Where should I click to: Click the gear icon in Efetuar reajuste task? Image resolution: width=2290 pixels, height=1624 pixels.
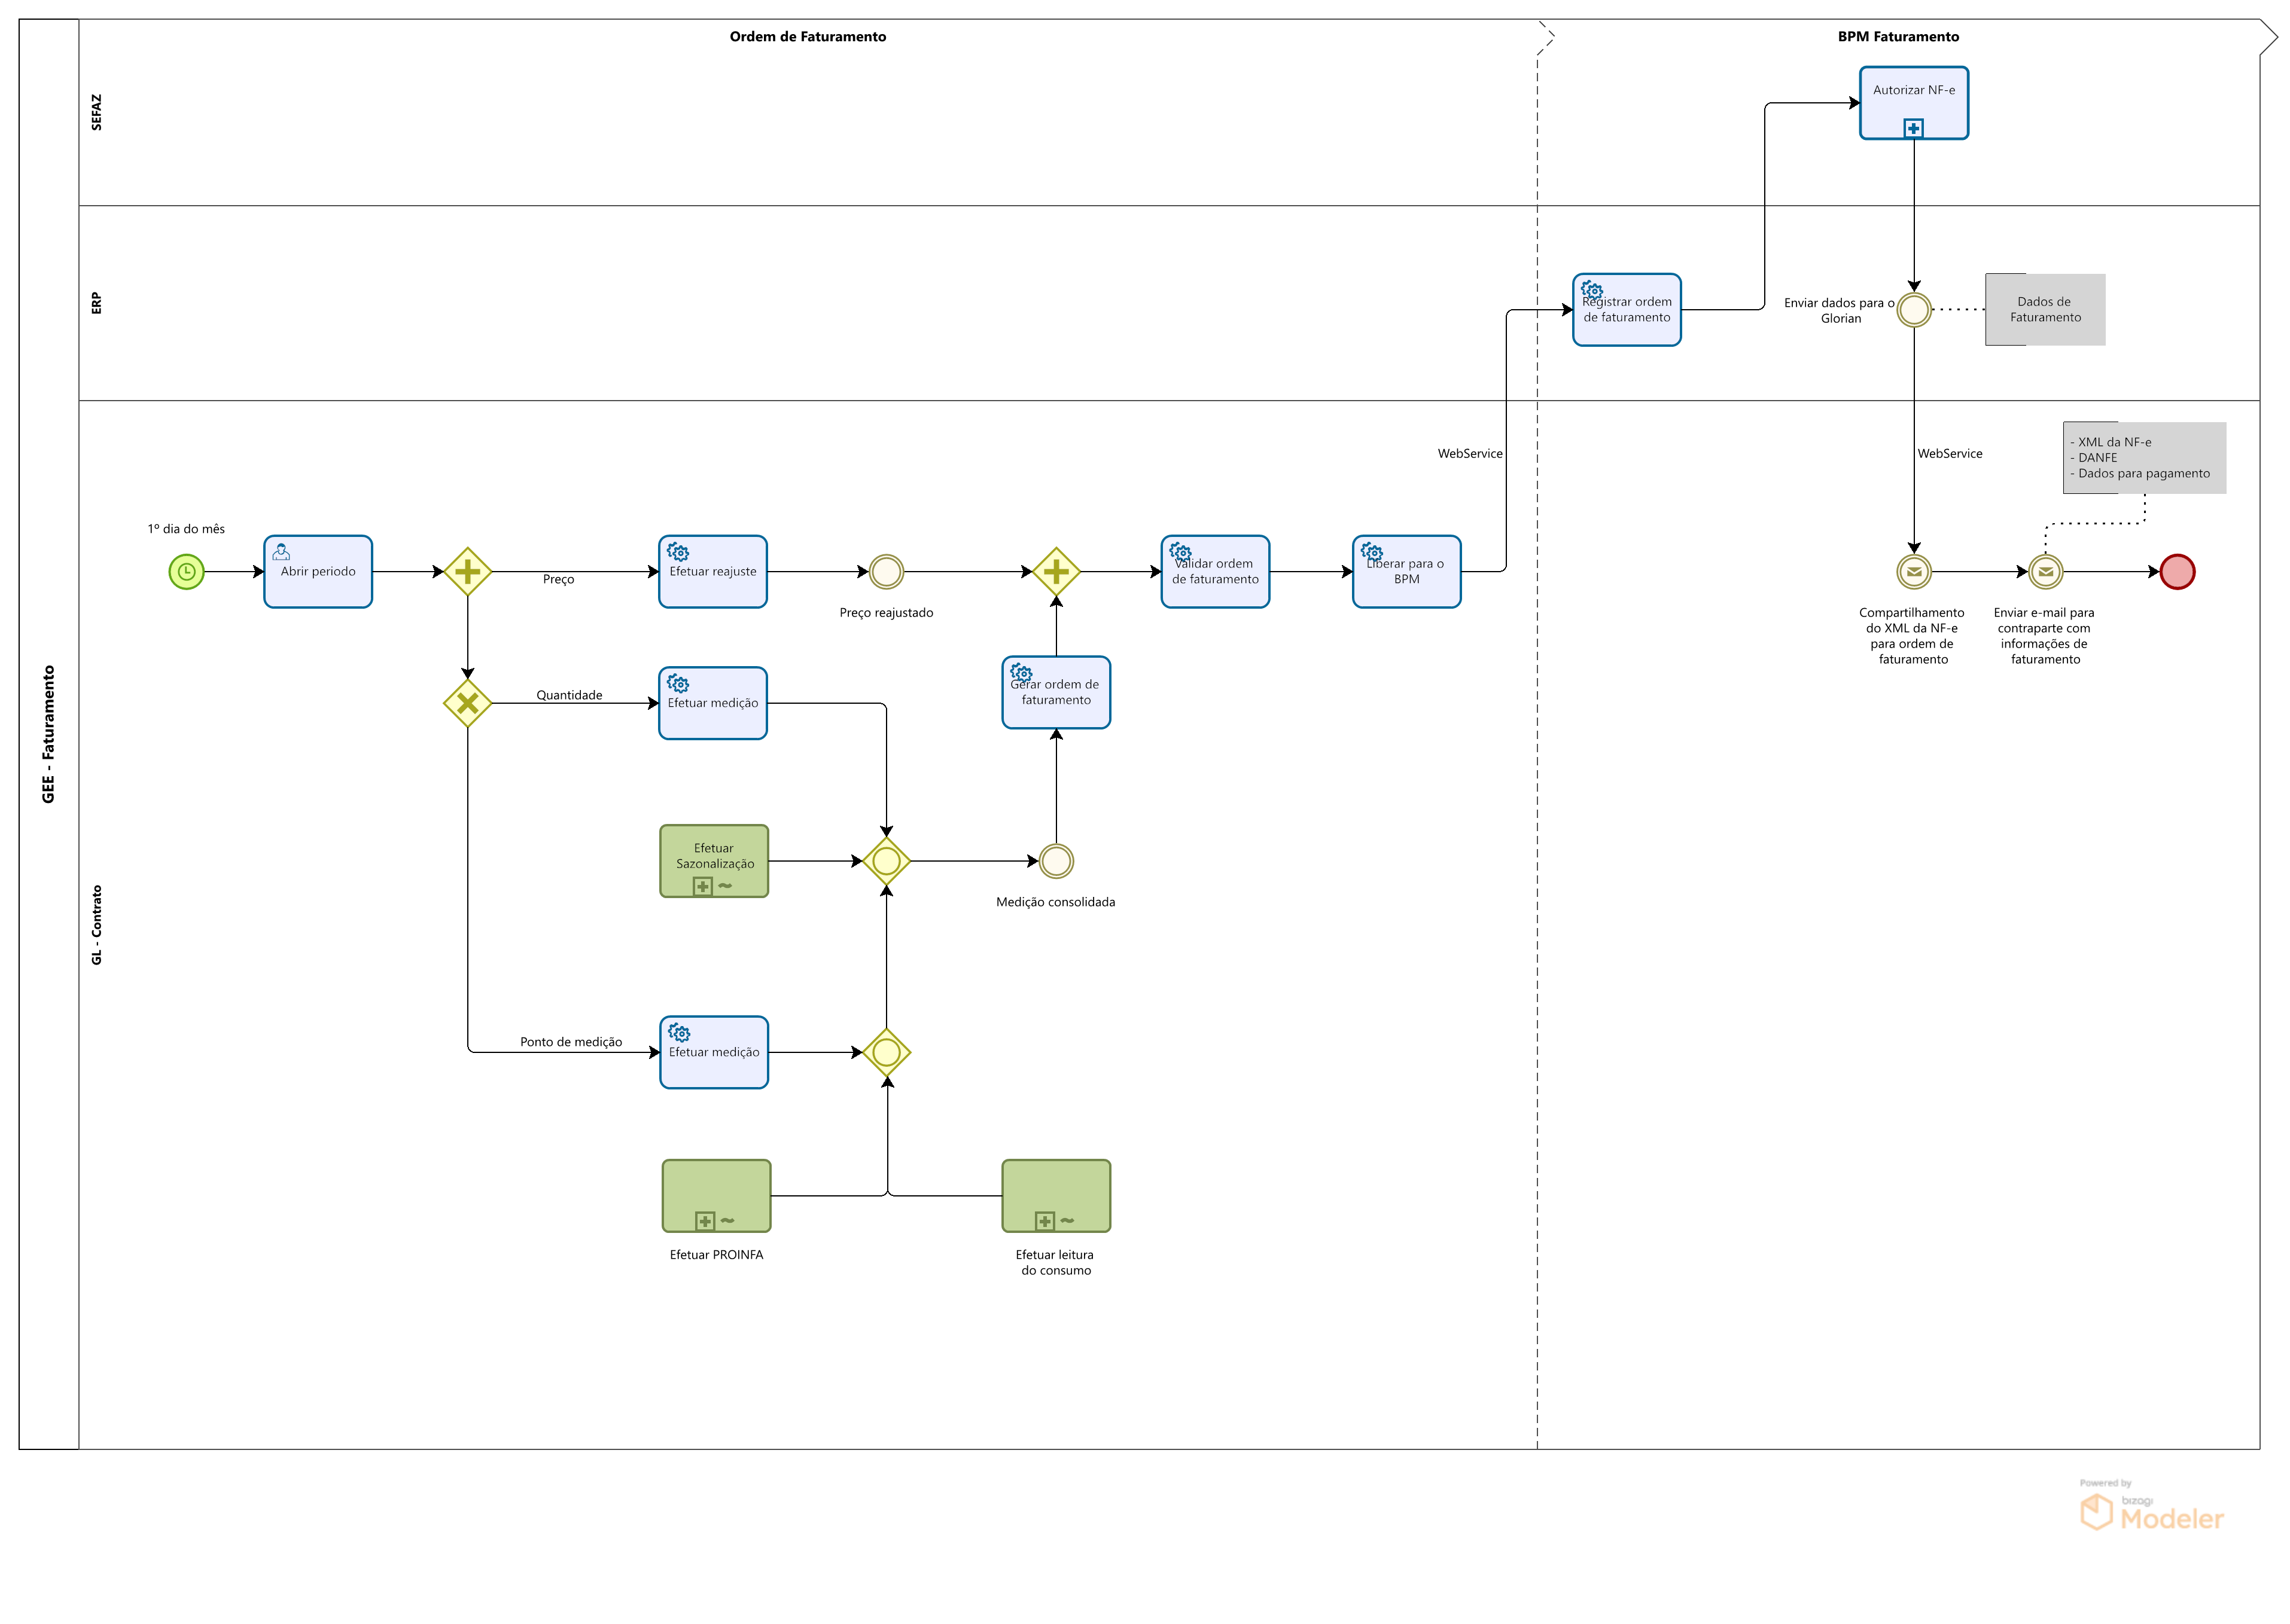point(678,552)
